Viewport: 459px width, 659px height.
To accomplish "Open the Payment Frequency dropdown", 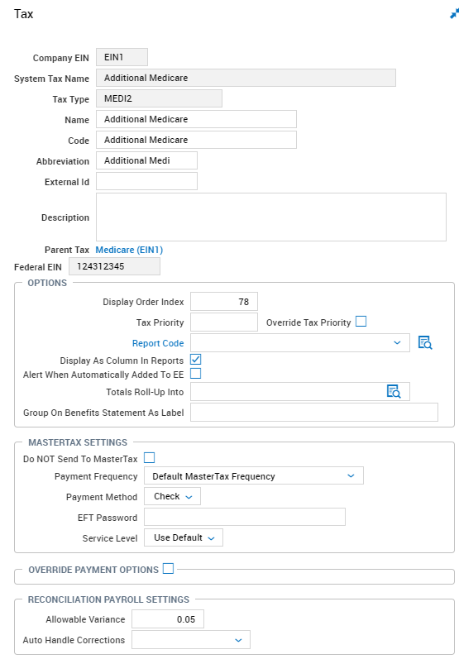I will tap(254, 475).
